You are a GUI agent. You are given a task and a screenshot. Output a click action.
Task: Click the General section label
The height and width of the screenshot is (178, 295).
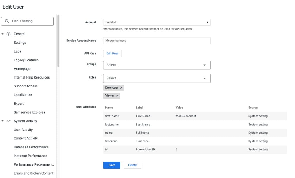coord(20,34)
